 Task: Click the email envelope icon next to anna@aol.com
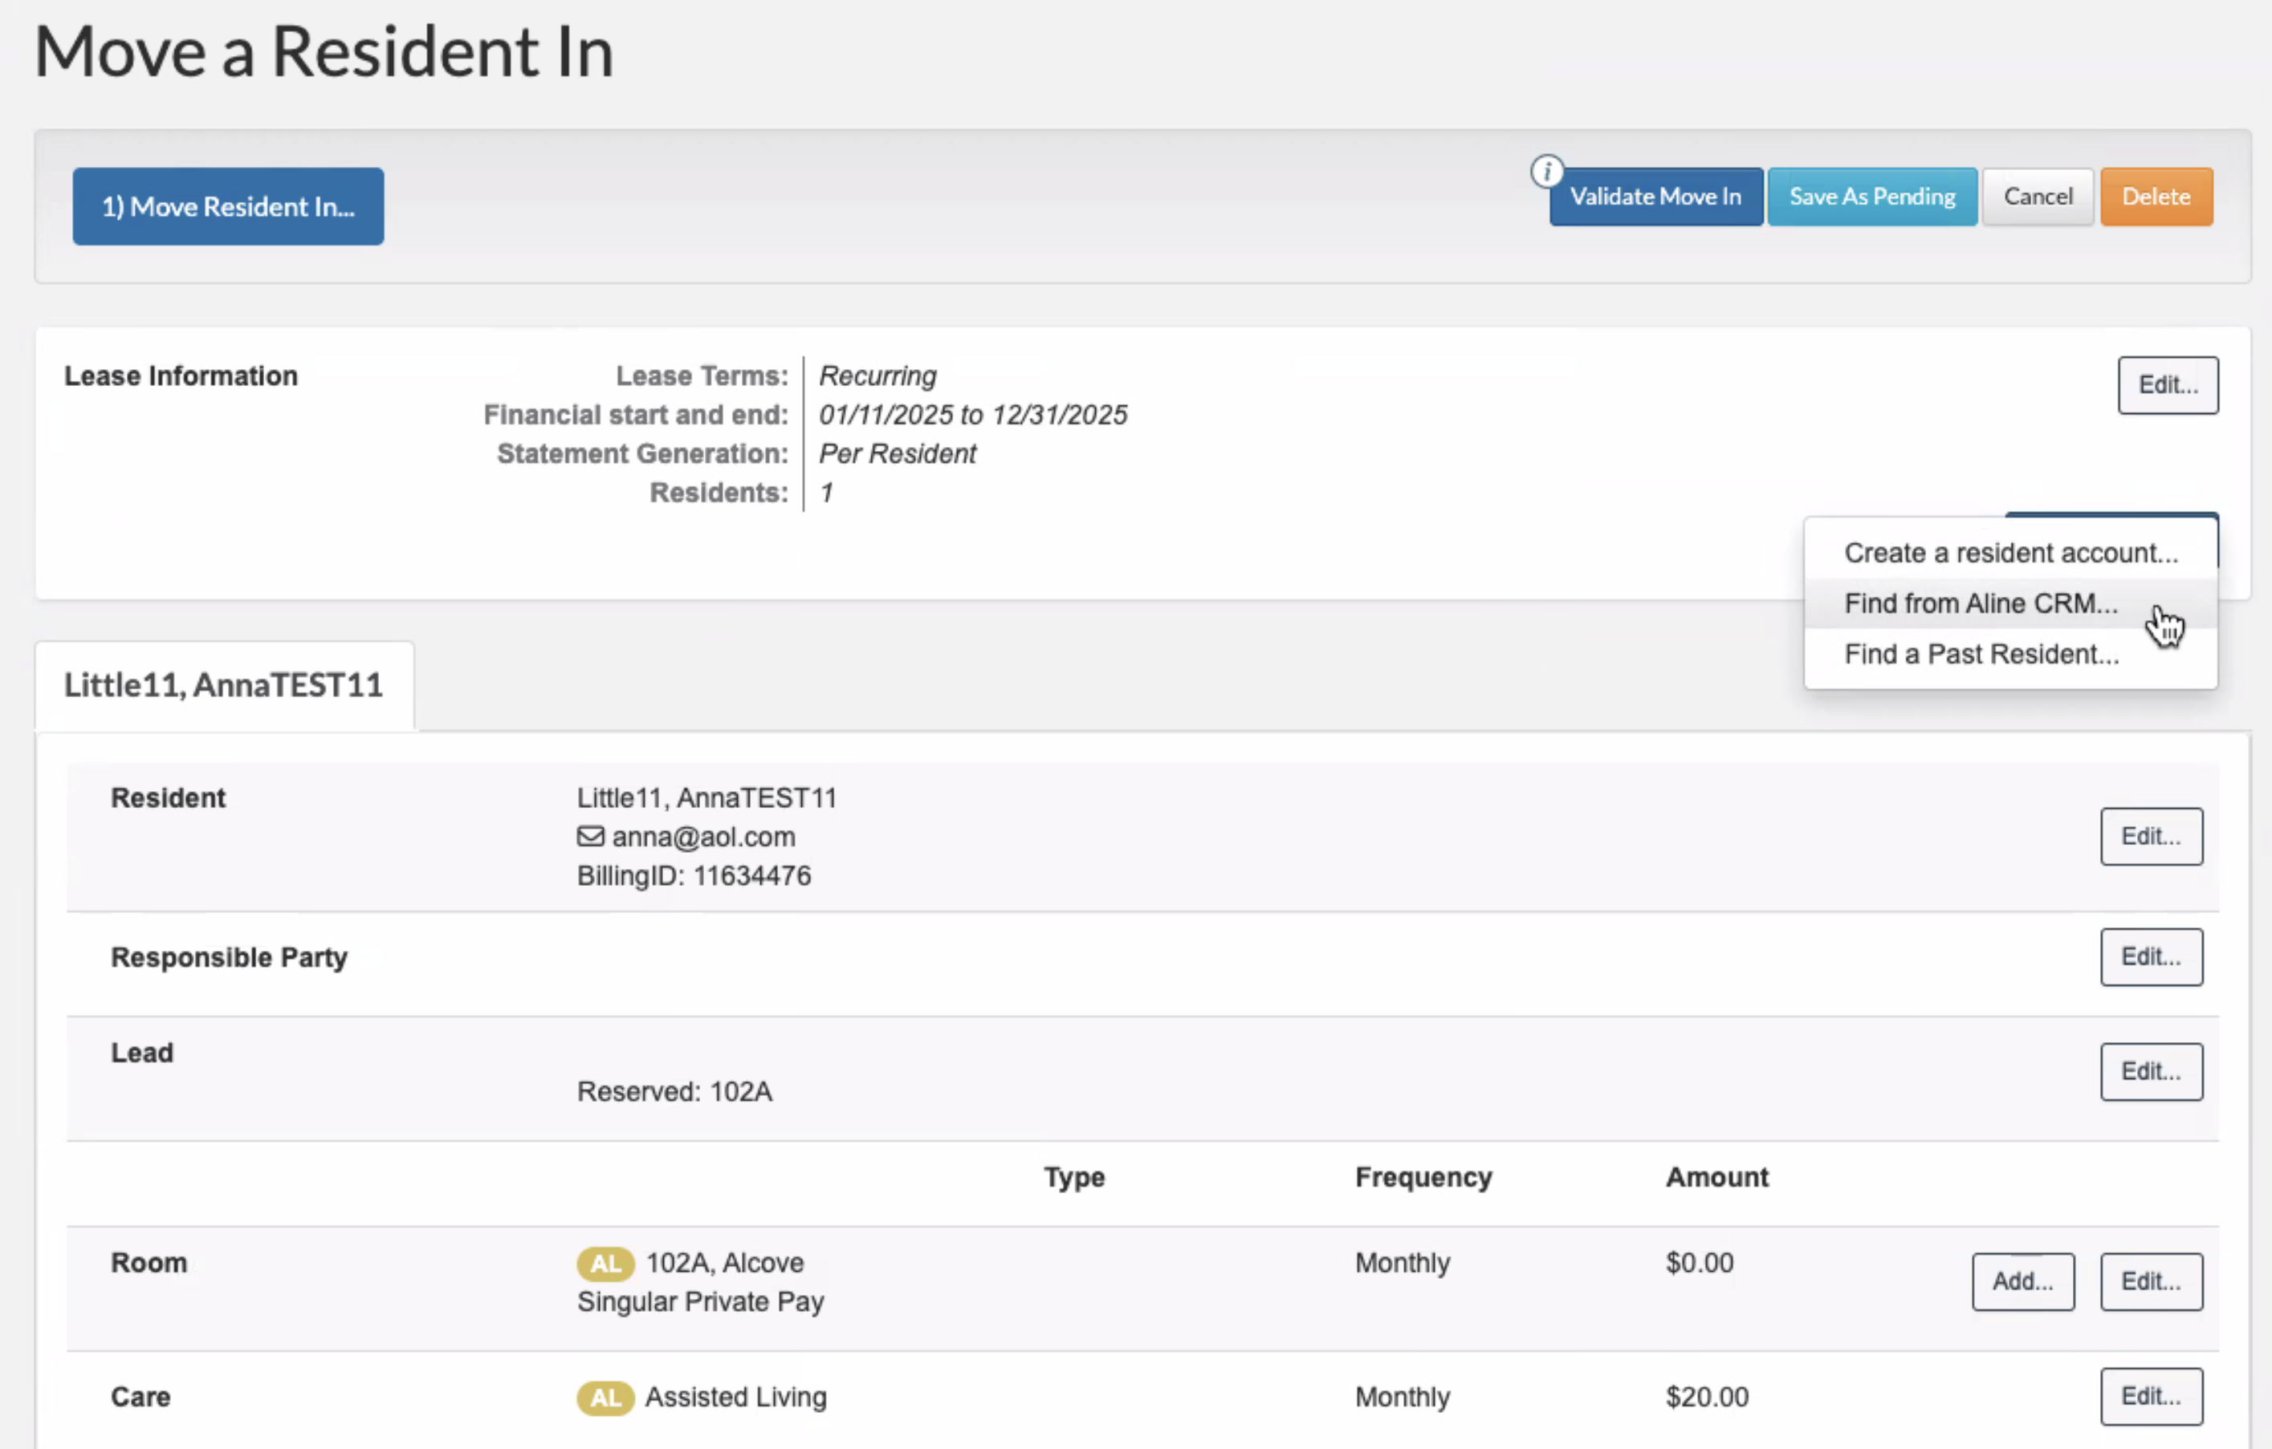[x=591, y=836]
